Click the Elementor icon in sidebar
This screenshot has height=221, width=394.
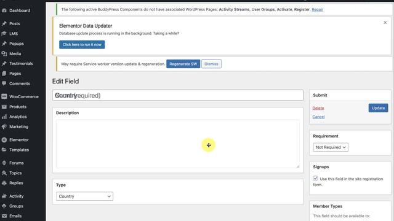(4, 140)
